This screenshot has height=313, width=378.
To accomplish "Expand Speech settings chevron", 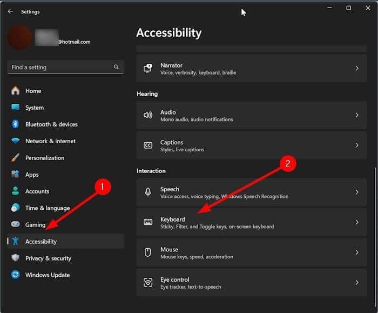I will (x=357, y=192).
